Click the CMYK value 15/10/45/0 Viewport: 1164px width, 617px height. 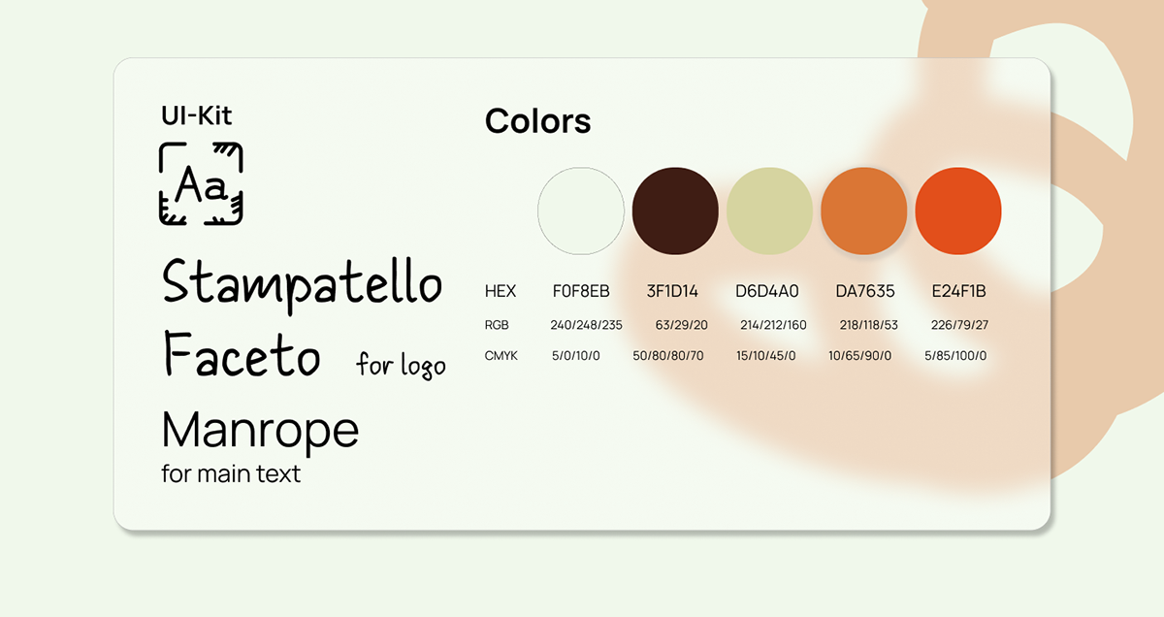coord(765,356)
